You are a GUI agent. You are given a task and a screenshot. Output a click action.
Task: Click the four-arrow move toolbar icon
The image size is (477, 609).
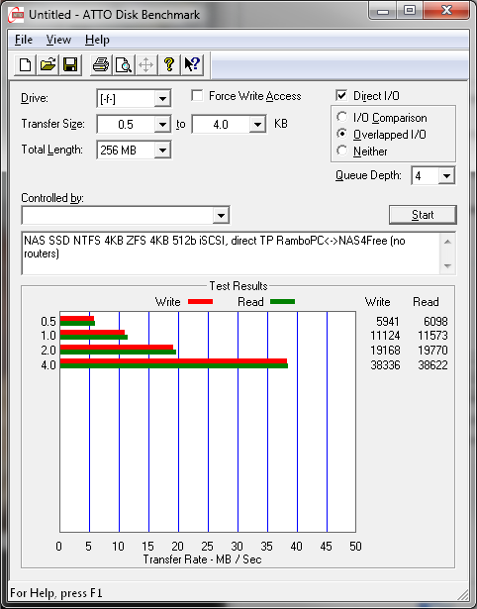(x=145, y=64)
